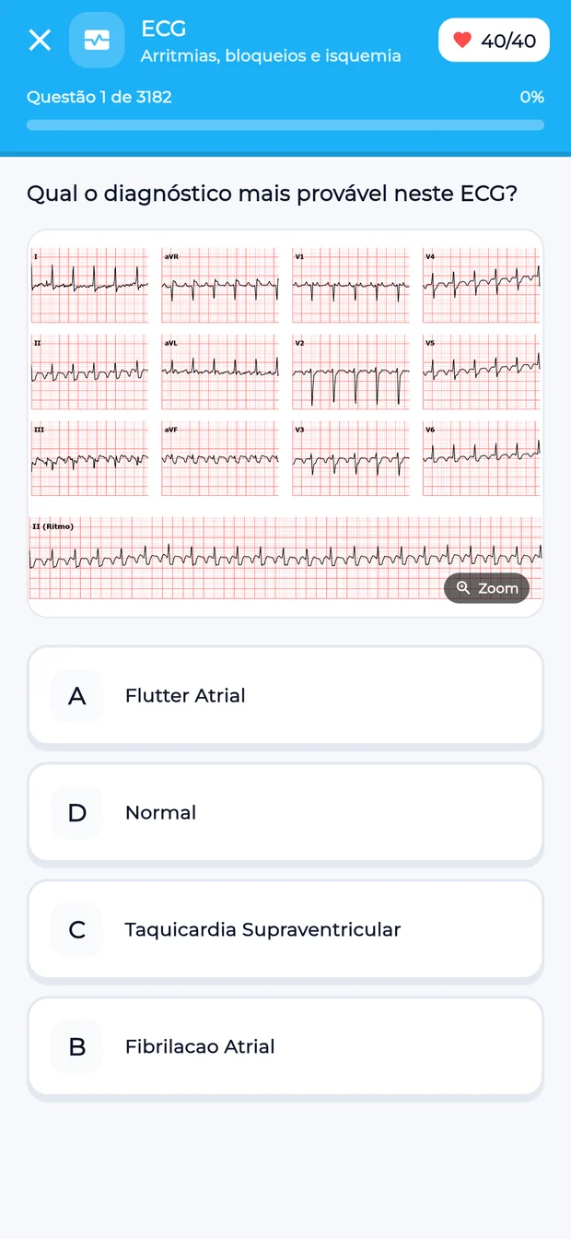Image resolution: width=571 pixels, height=1239 pixels.
Task: Tap the lead aVR tracing panel
Action: (x=220, y=285)
